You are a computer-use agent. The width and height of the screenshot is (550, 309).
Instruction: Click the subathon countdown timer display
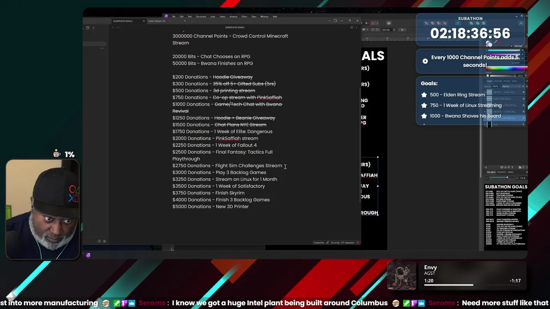[x=470, y=33]
